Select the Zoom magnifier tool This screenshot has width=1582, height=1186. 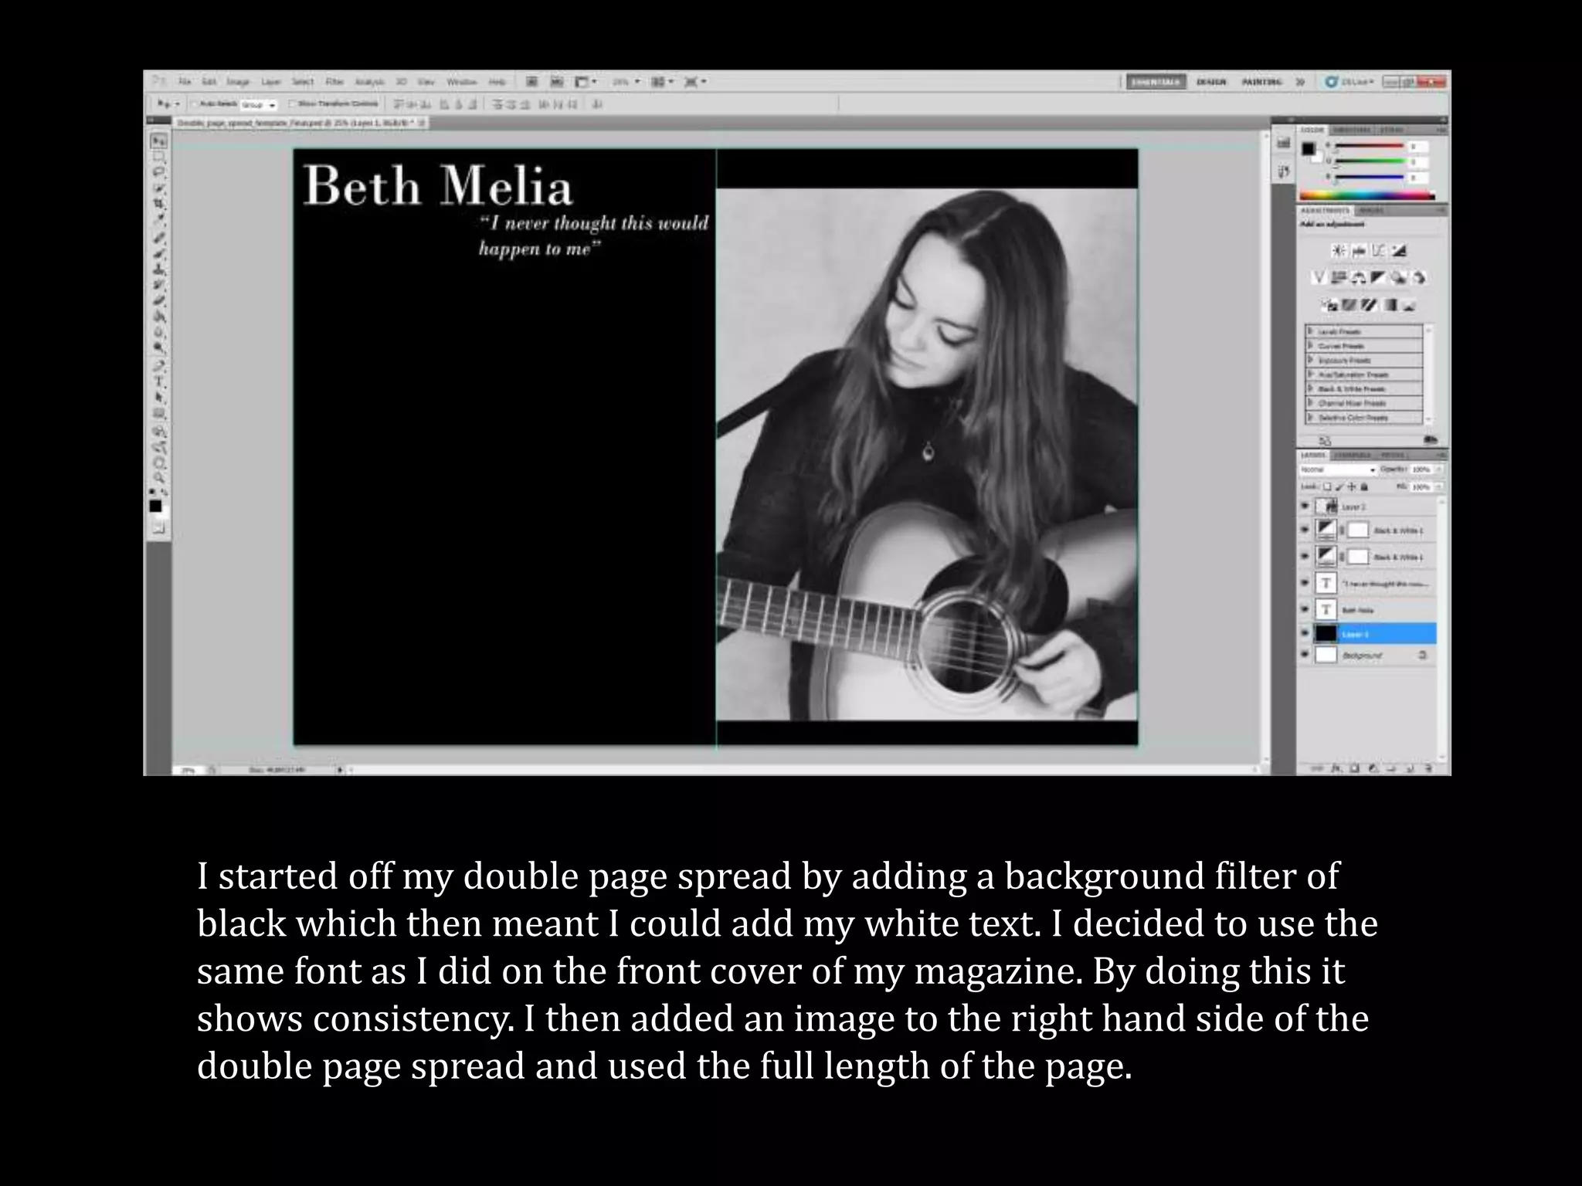click(159, 478)
